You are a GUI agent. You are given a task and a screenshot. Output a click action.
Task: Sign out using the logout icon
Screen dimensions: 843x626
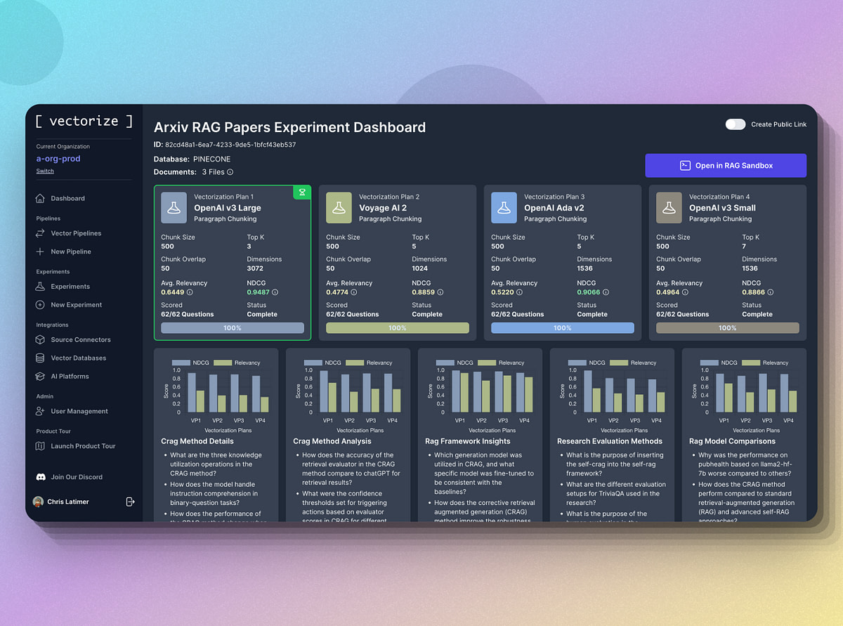pos(130,502)
